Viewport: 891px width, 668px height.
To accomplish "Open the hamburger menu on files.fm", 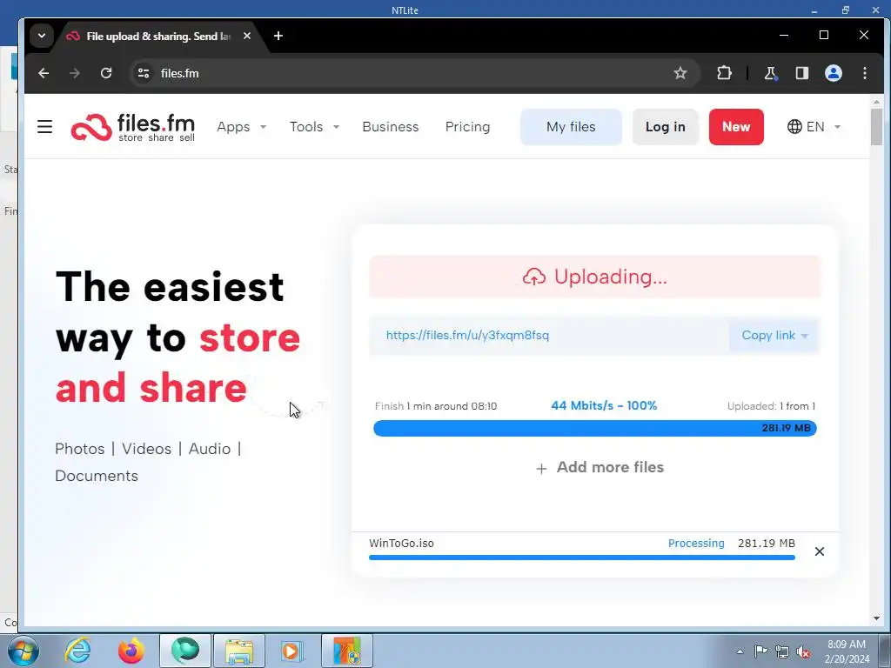I will tap(45, 127).
